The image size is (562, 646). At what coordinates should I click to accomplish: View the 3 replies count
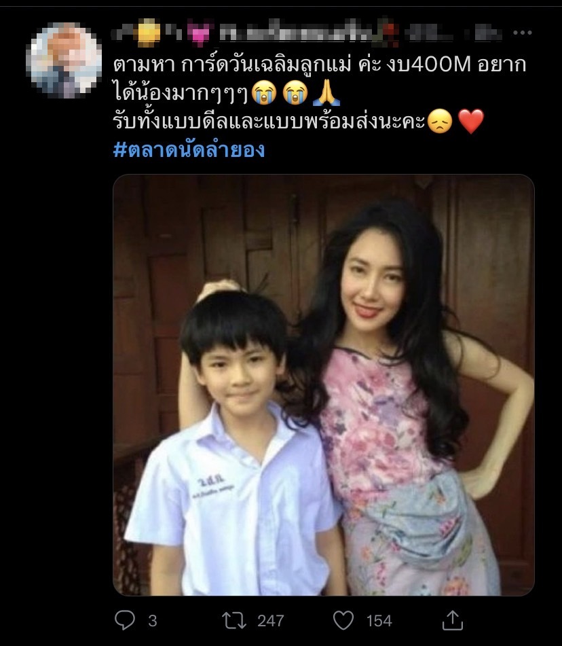[152, 621]
